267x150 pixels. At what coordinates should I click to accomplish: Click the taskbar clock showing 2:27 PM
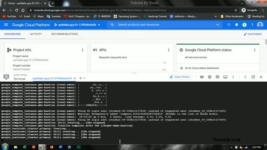pos(257,147)
